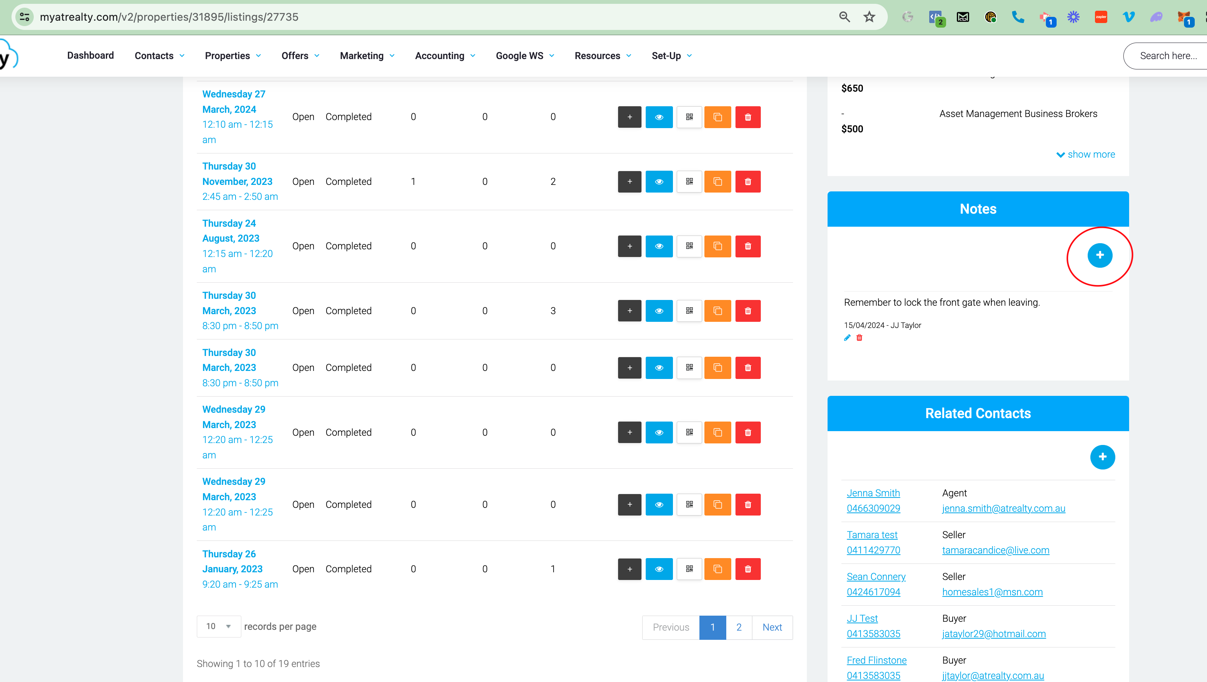Open the browser zoom magnifier icon
Image resolution: width=1207 pixels, height=682 pixels.
[844, 17]
